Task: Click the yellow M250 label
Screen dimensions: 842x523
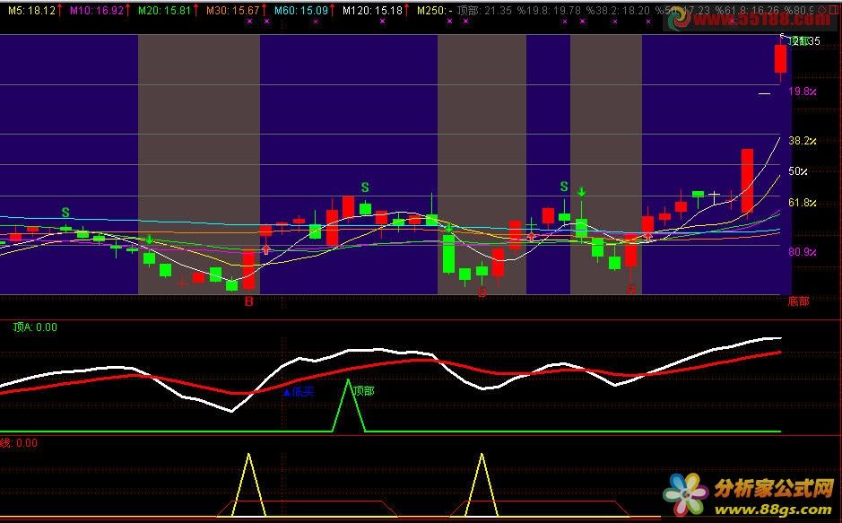Action: 434,10
